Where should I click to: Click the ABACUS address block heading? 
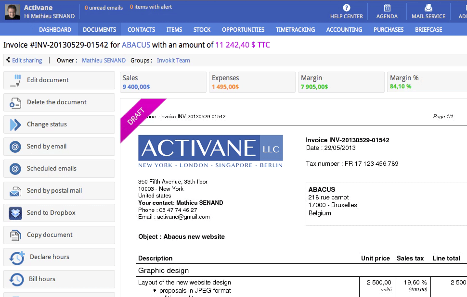pyautogui.click(x=322, y=189)
